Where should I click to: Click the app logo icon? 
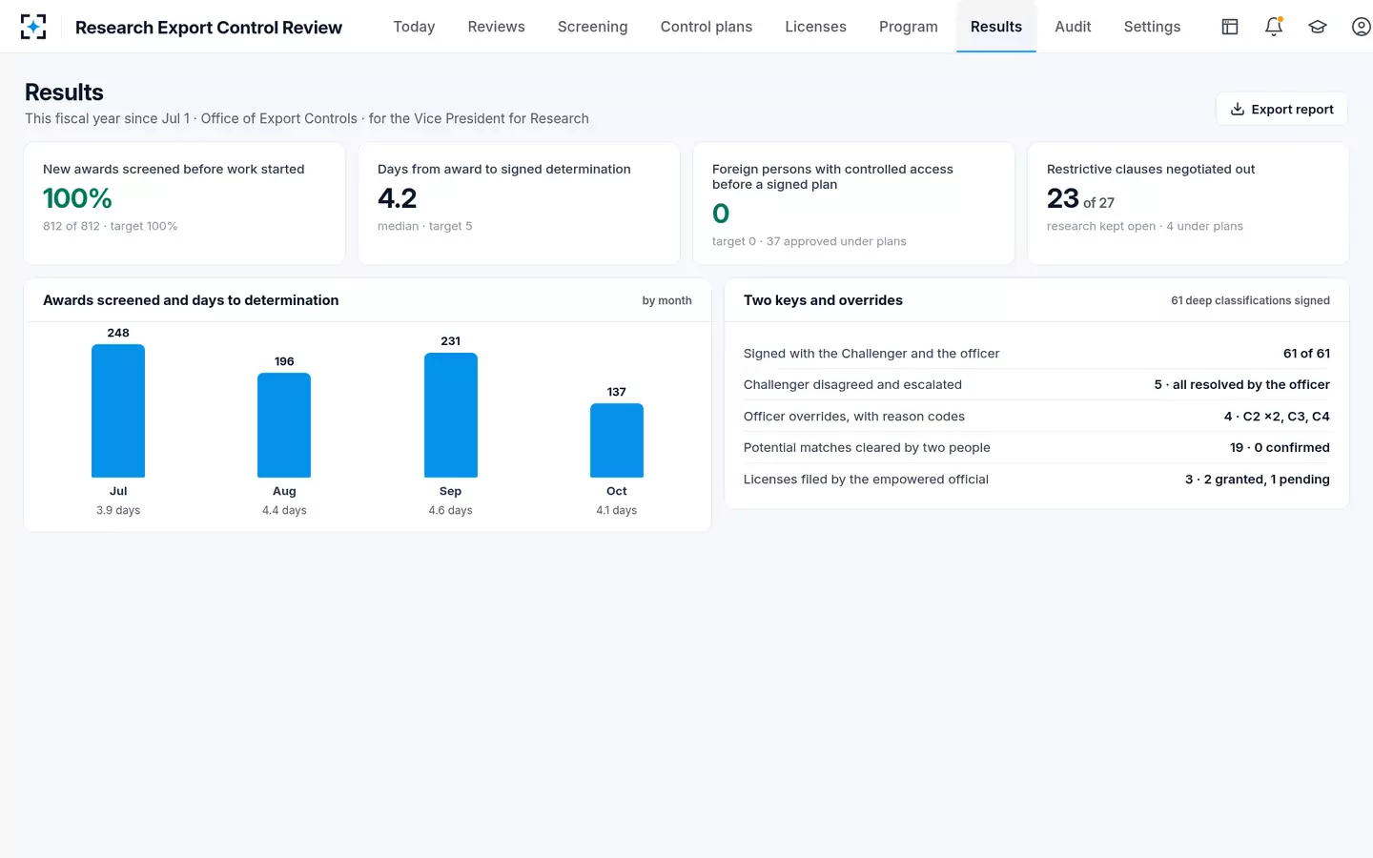click(33, 27)
